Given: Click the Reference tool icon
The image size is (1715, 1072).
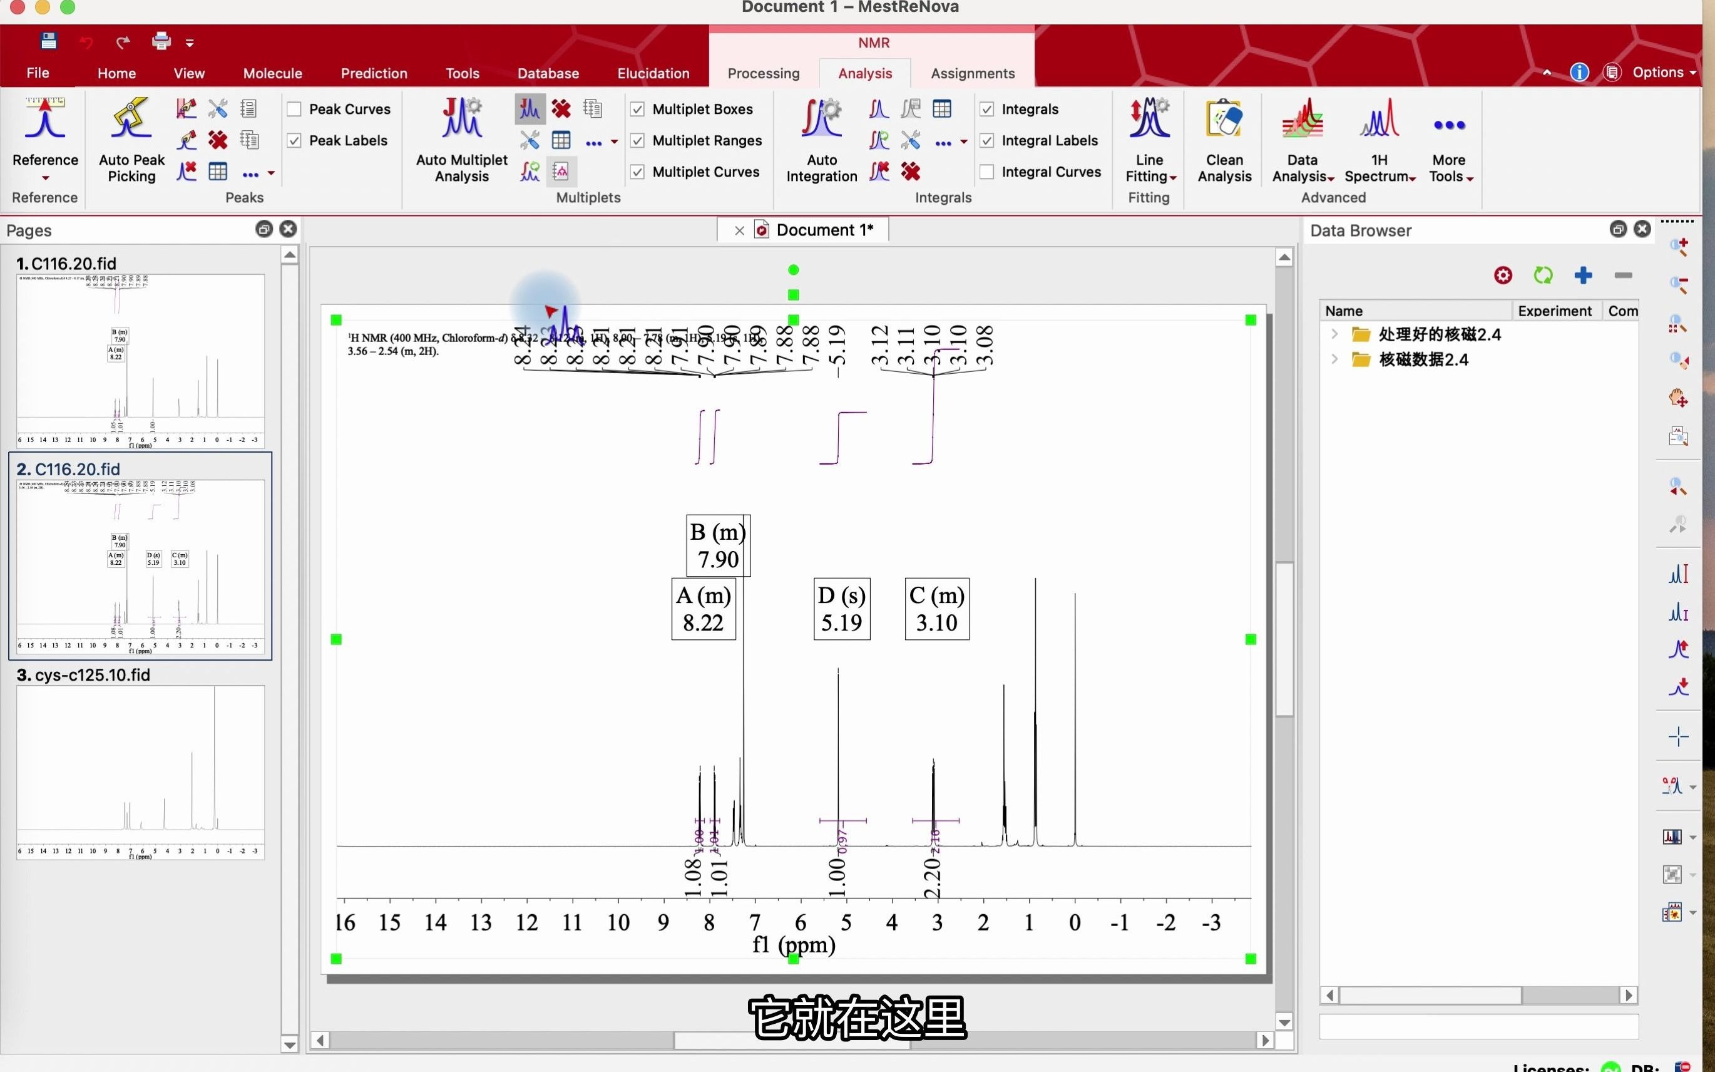Looking at the screenshot, I should (x=45, y=118).
